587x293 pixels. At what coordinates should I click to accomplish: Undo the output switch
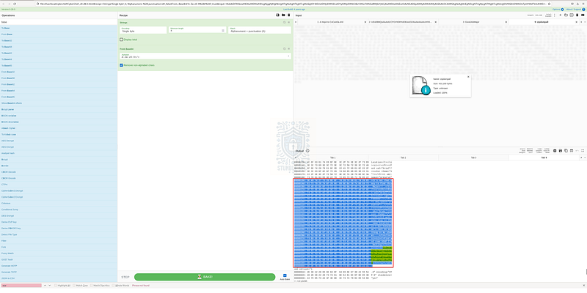coord(577,151)
